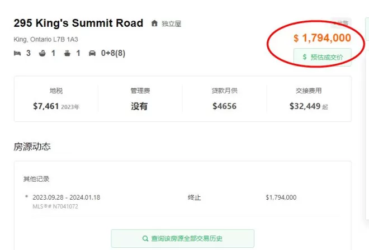
Task: Click the 终止 status in record row
Action: tap(195, 197)
